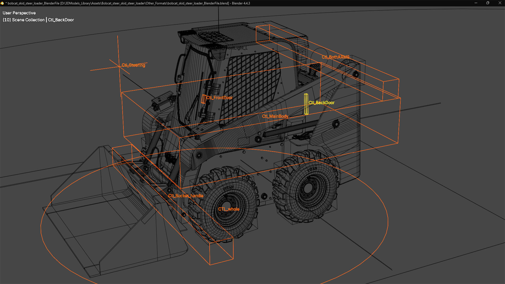Image resolution: width=505 pixels, height=284 pixels.
Task: Select the Ctl_Bucket_handle control label
Action: (186, 196)
